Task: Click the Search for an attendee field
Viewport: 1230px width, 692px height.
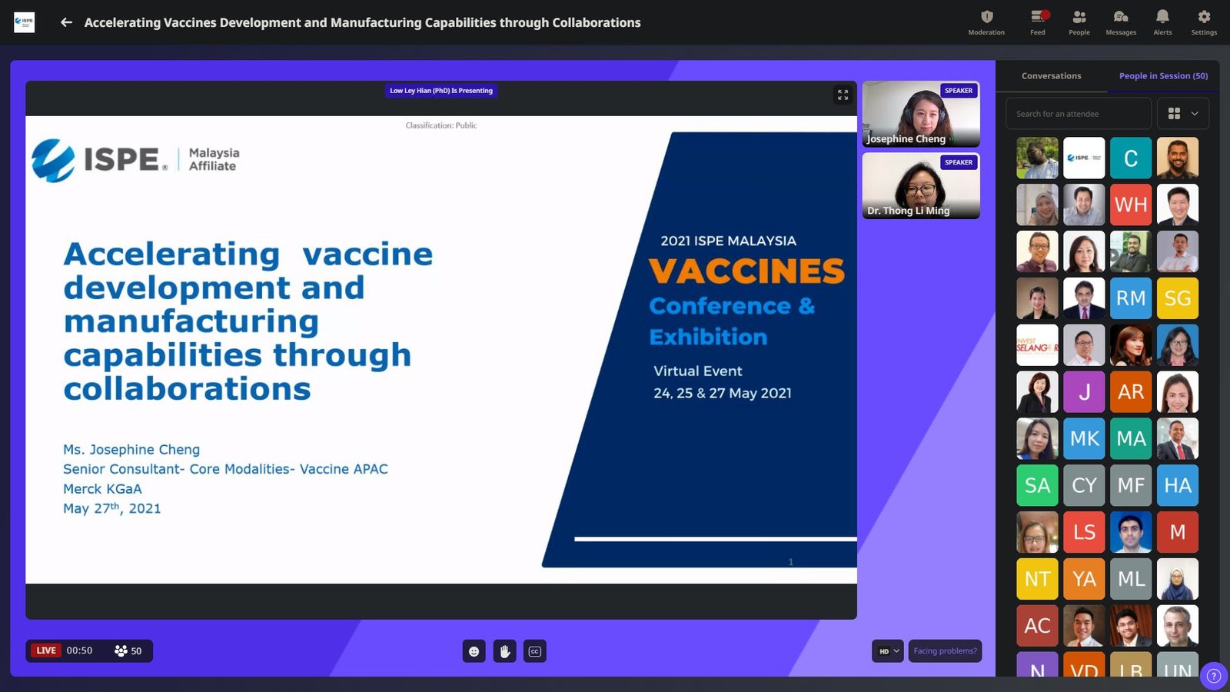Action: [x=1078, y=114]
